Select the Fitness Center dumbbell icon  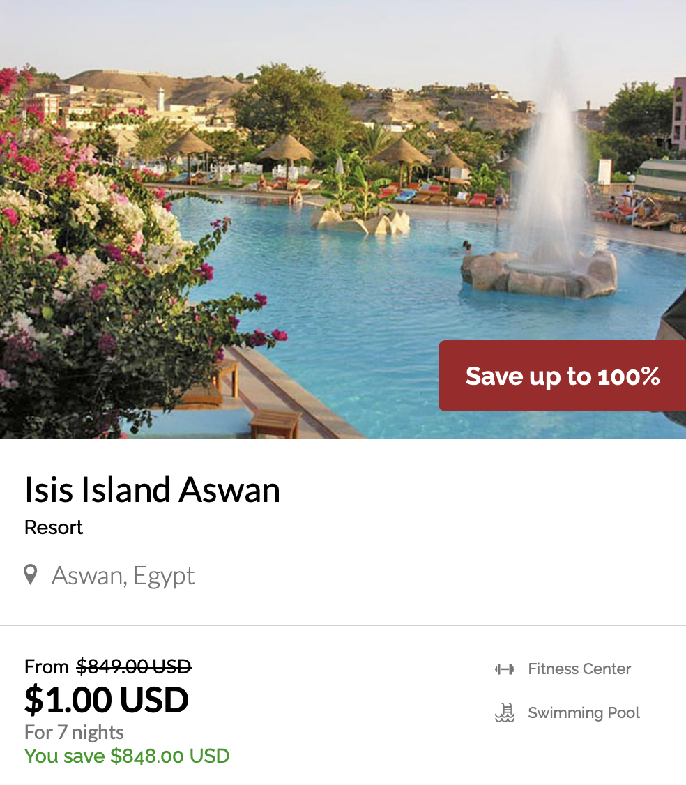504,669
